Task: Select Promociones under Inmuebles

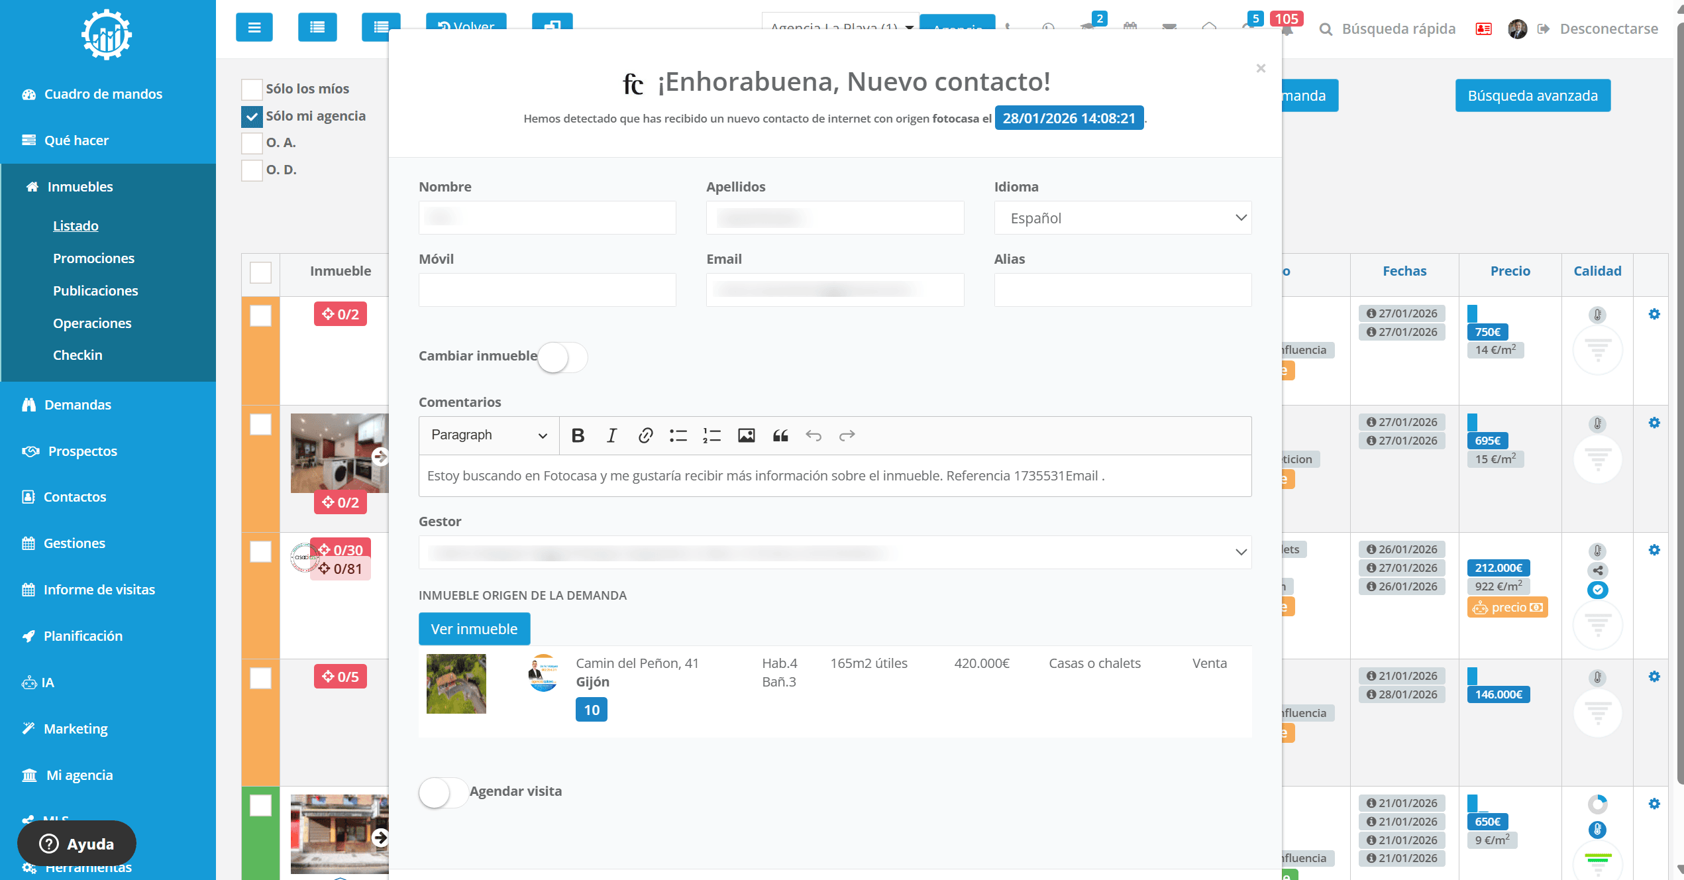Action: [94, 258]
